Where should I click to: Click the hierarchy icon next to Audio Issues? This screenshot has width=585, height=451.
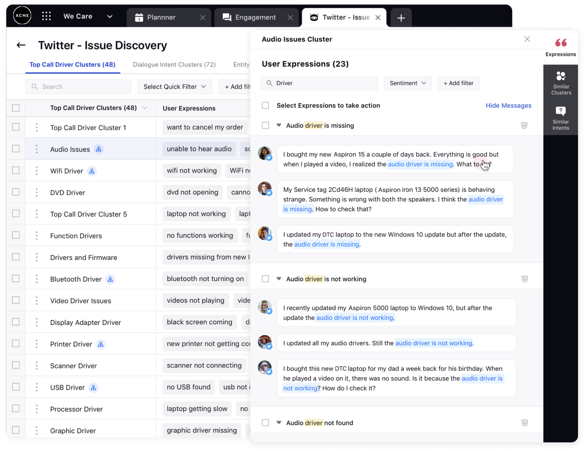pos(99,149)
